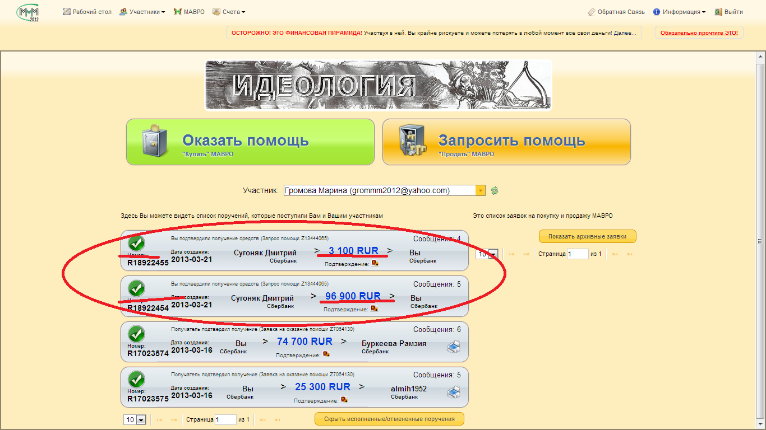The width and height of the screenshot is (766, 430).
Task: Click the gold safe icon on Запросить помощь
Action: coord(413,141)
